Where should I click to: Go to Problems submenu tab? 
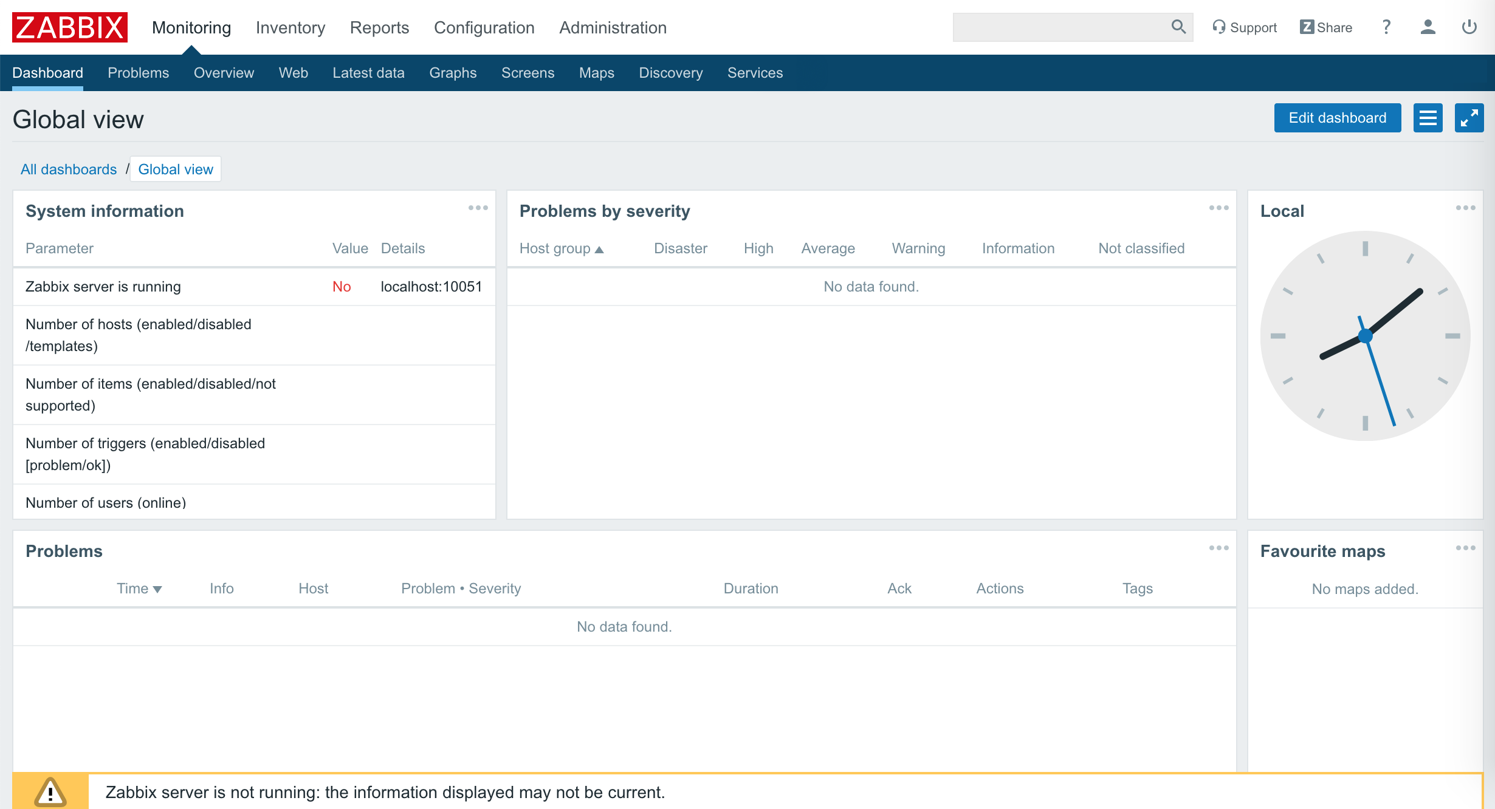click(x=139, y=73)
